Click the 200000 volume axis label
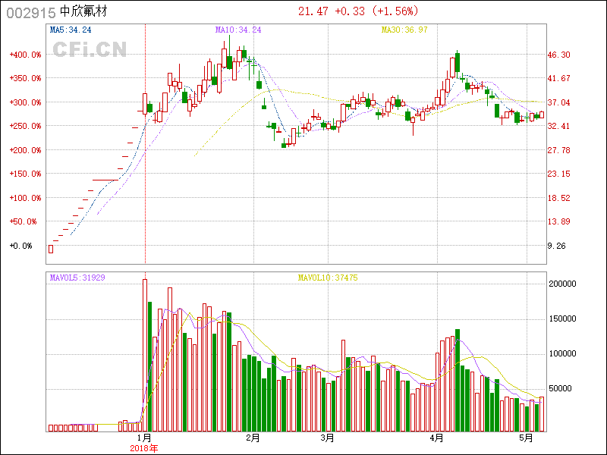 tap(565, 284)
